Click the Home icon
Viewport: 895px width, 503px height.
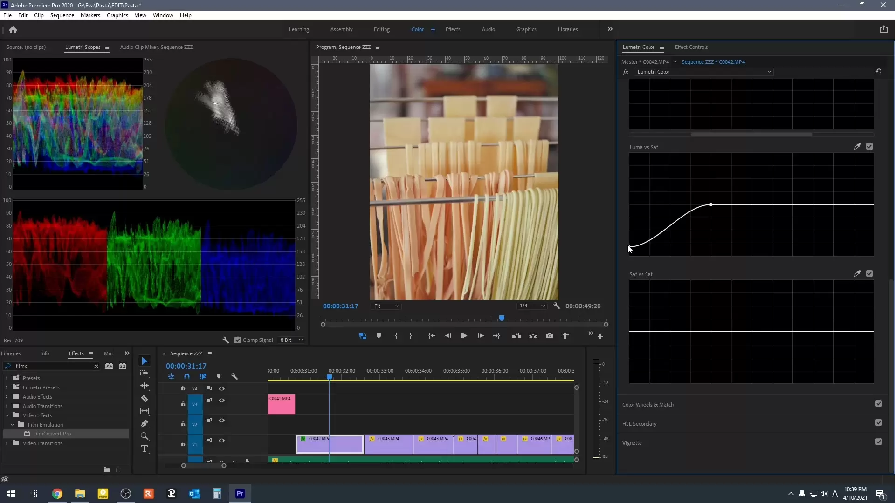click(13, 30)
